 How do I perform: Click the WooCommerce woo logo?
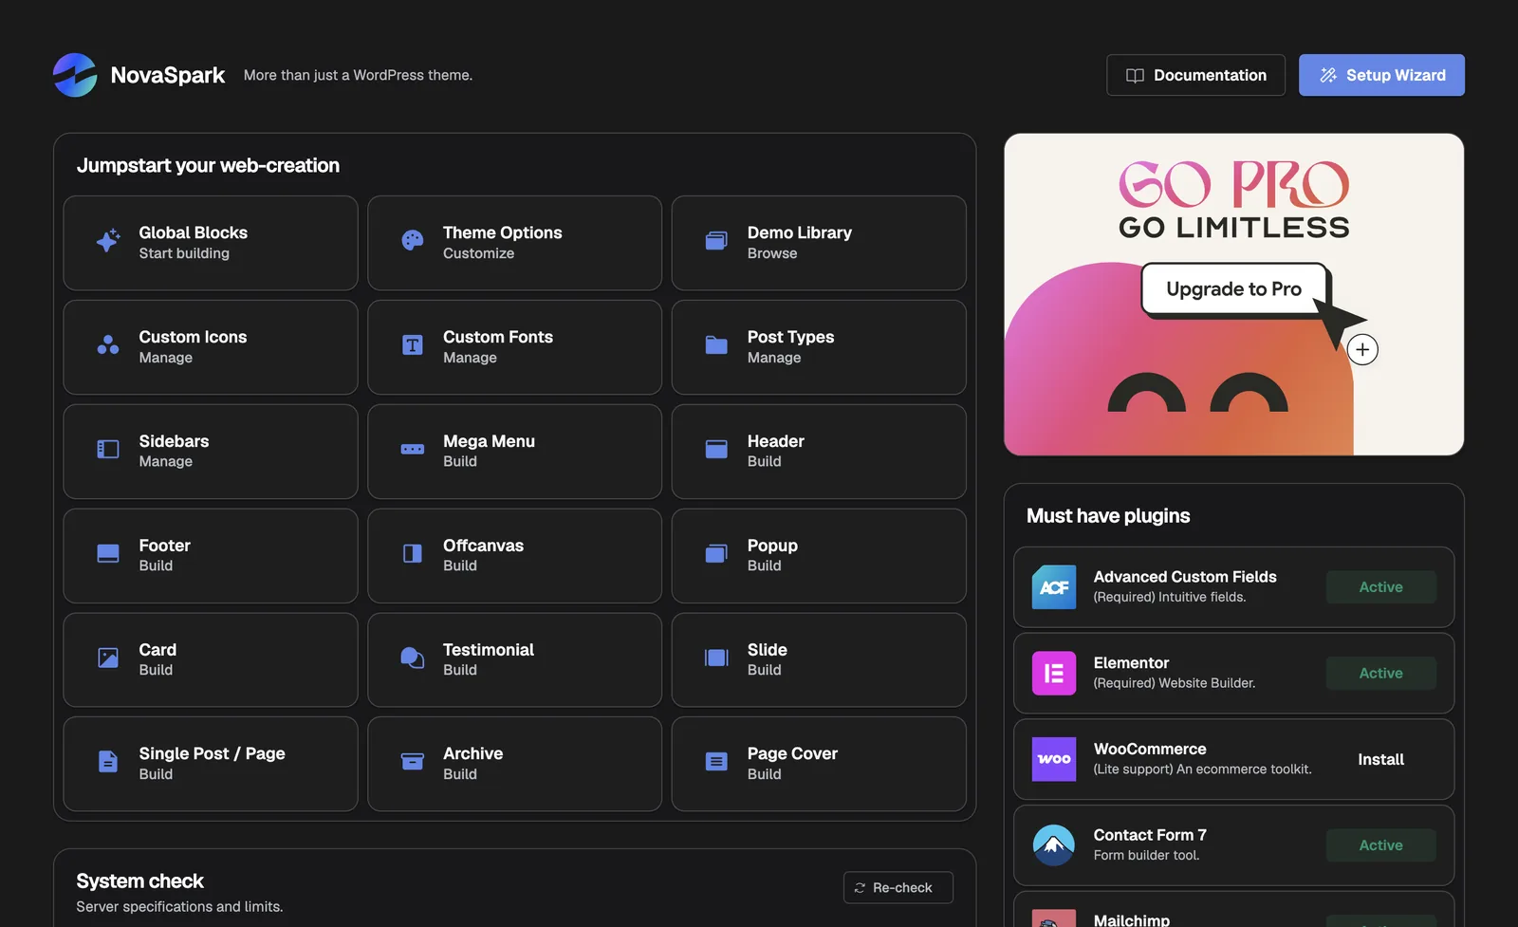click(x=1054, y=759)
